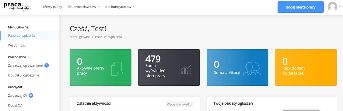Screen dimensions: 343x111
Task: Click the blue badge next to Zarządzaj CV
Action: 31,95
